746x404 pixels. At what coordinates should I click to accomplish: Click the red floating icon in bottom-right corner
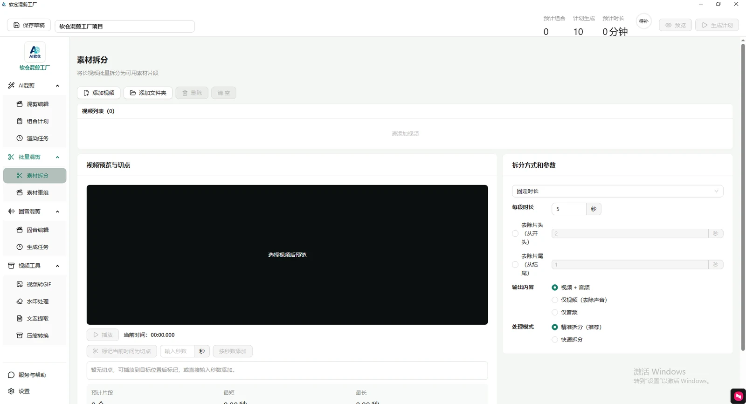(738, 396)
